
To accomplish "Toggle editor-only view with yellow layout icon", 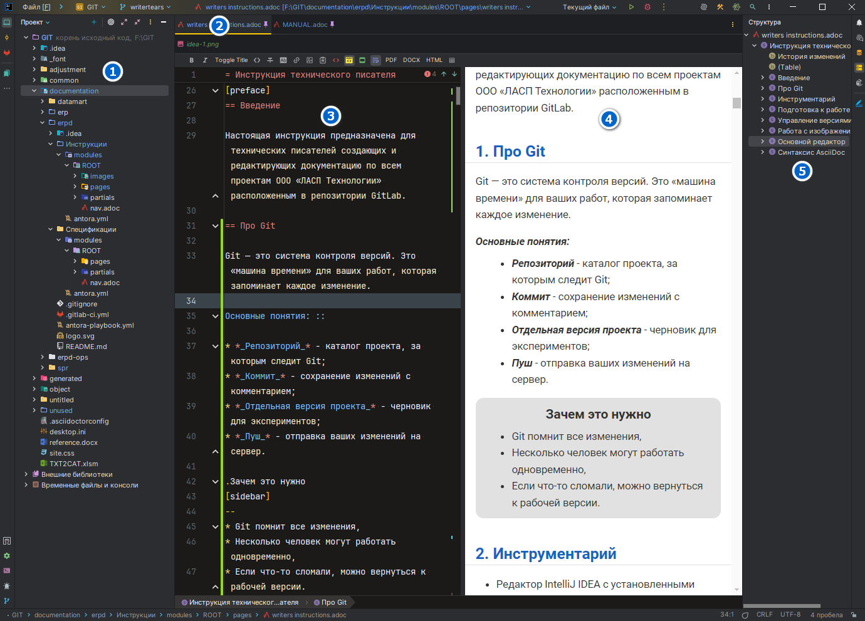I will [x=349, y=60].
